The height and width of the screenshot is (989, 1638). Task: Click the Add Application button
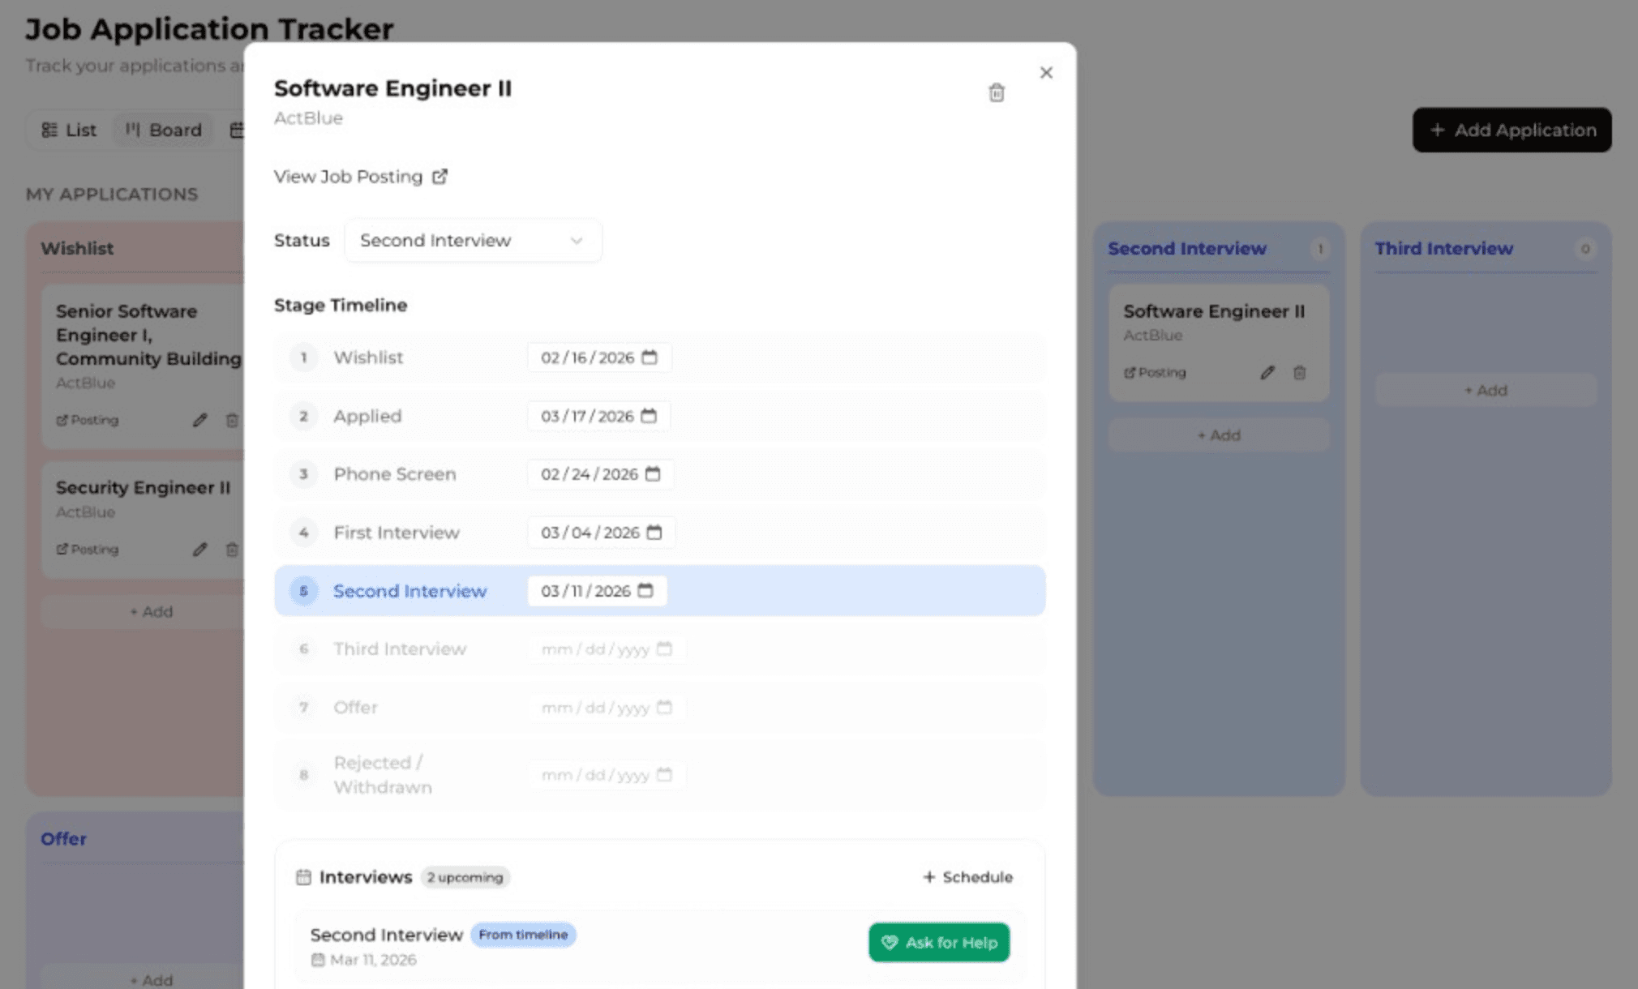click(1511, 130)
